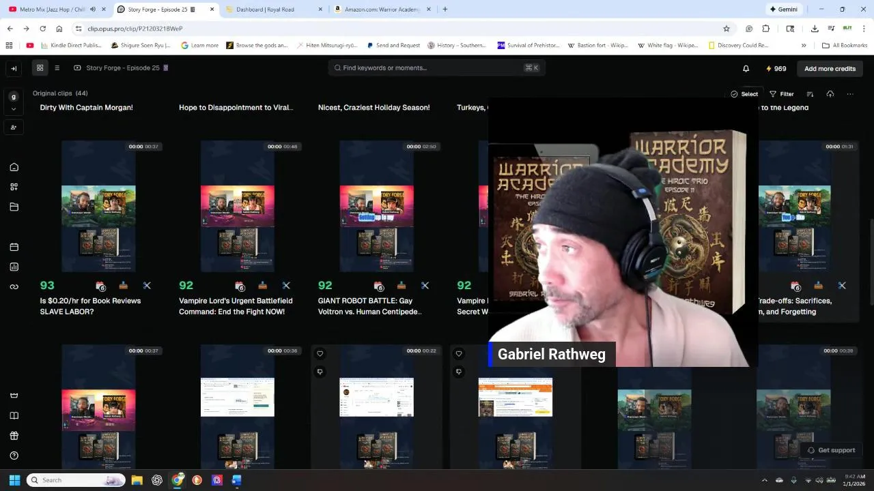Open Chrome downloads icon
874x491 pixels.
(x=815, y=29)
